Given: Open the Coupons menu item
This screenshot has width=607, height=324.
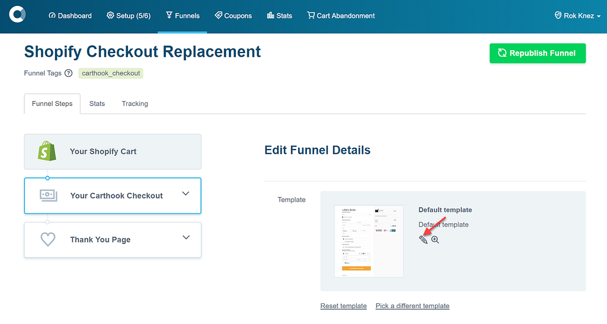Looking at the screenshot, I should (234, 16).
